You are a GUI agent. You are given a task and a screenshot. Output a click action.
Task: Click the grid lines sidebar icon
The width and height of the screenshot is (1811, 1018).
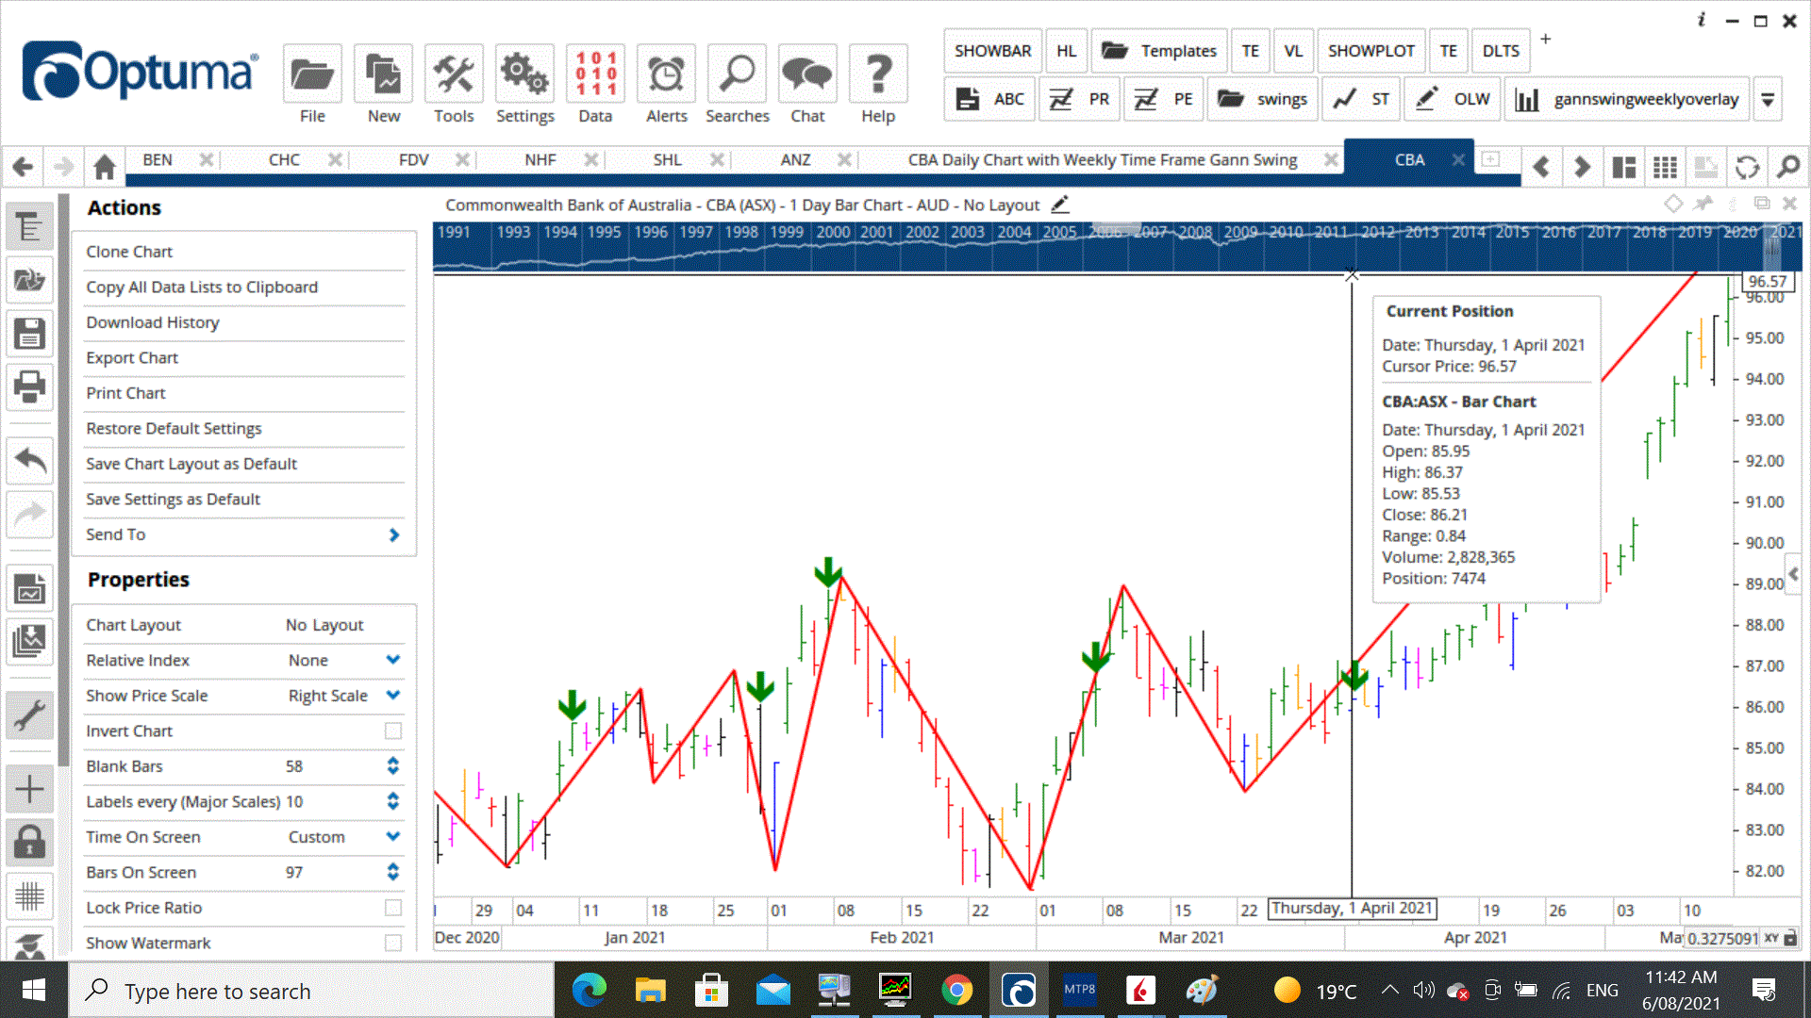(29, 895)
